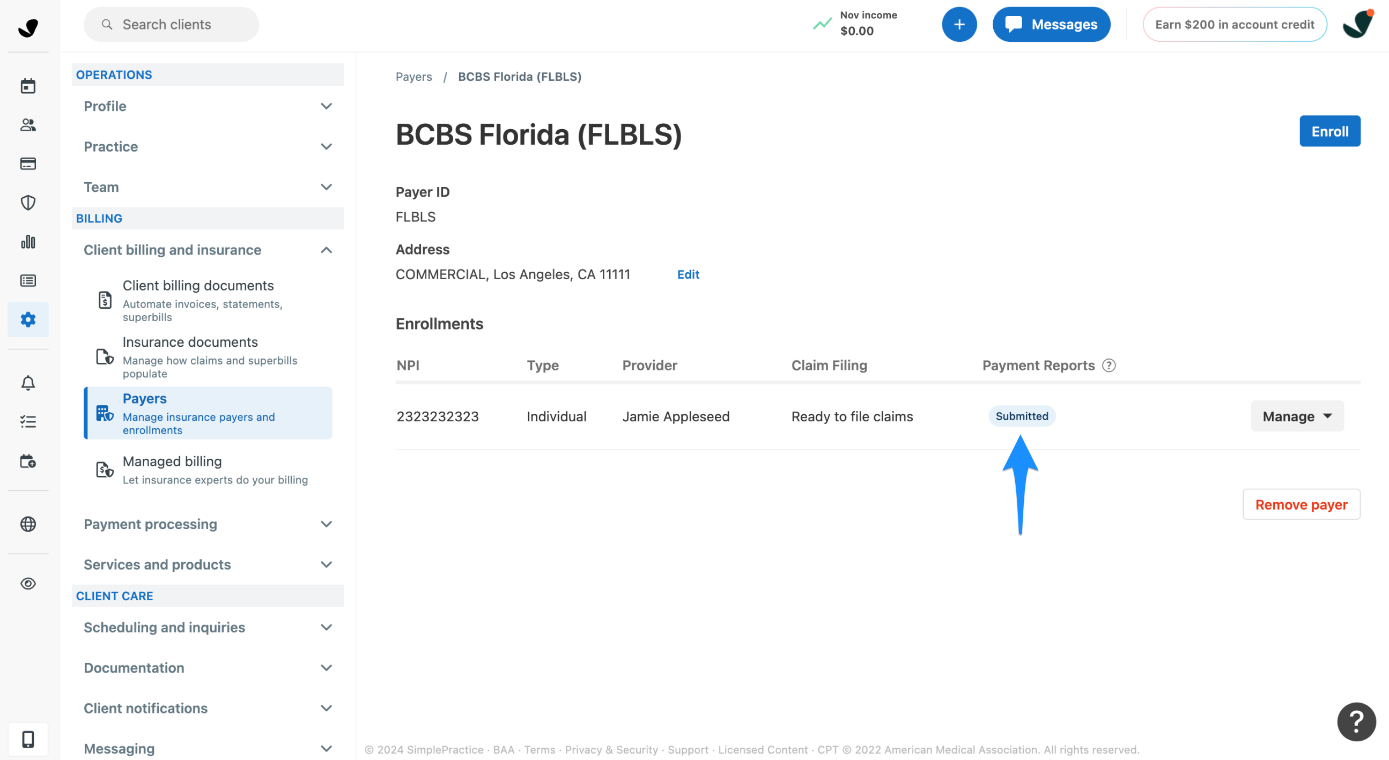Click the Enroll button
Image resolution: width=1389 pixels, height=760 pixels.
point(1329,131)
